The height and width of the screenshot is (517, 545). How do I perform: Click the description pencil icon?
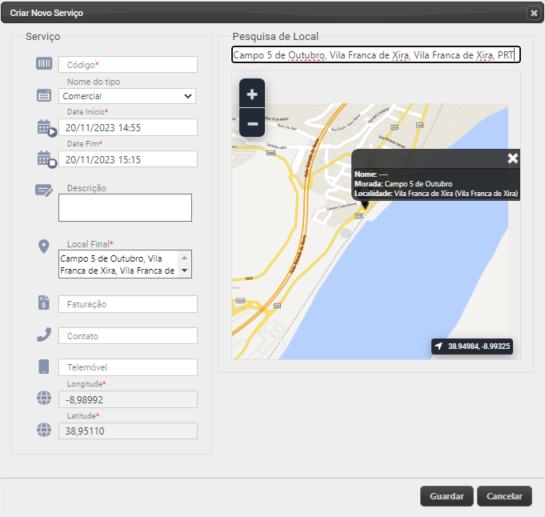point(44,190)
